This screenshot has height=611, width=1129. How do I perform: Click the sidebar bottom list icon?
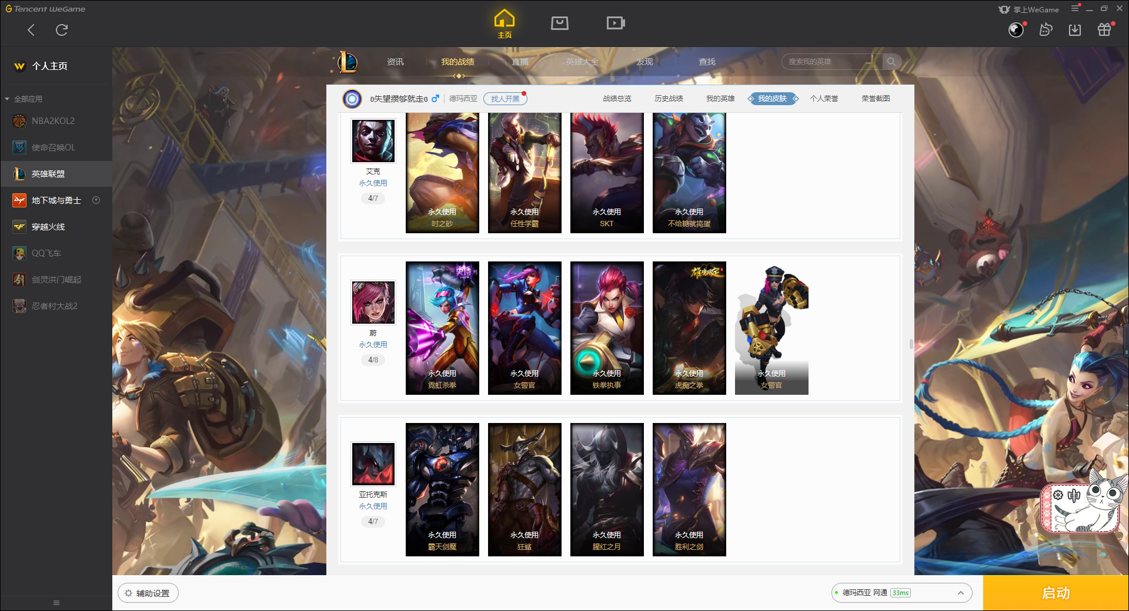(x=56, y=603)
